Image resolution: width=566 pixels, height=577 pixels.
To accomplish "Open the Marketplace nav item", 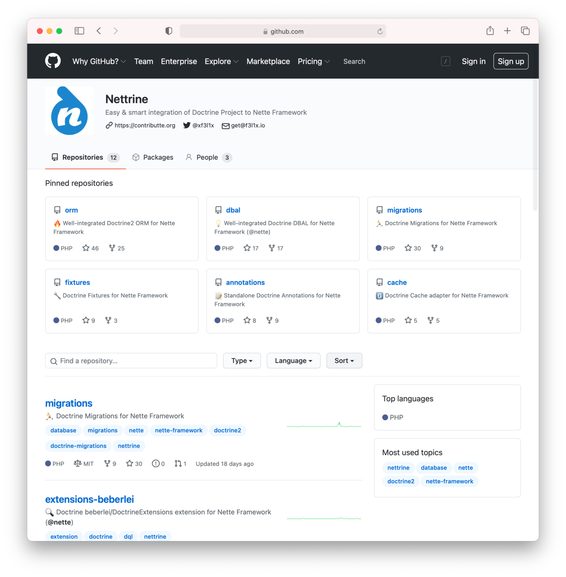I will coord(268,61).
